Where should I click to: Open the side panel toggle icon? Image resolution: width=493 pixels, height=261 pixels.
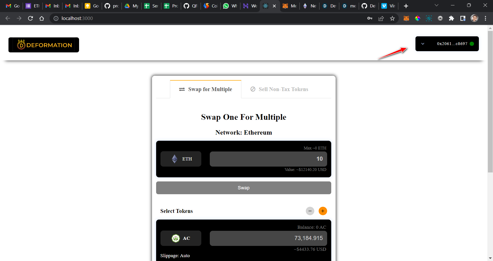coord(463,18)
